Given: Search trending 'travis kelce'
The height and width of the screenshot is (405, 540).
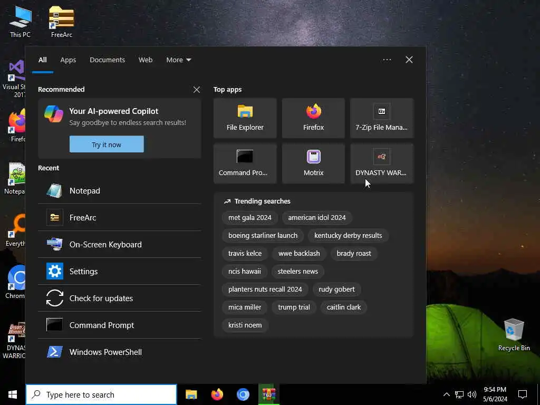Looking at the screenshot, I should click(x=245, y=254).
